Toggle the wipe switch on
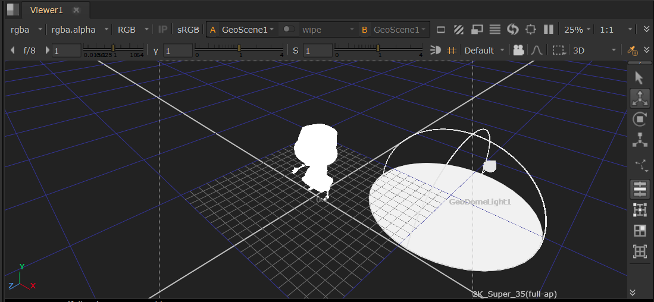Viewport: 654px width, 302px height. point(289,29)
